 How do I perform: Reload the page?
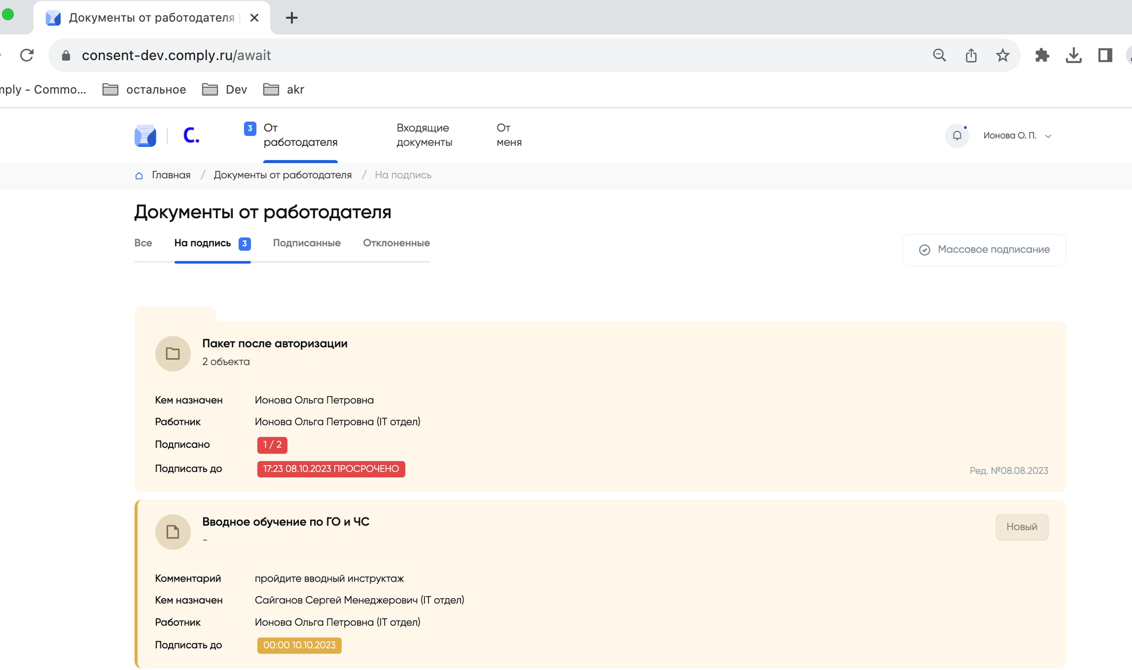click(x=27, y=55)
